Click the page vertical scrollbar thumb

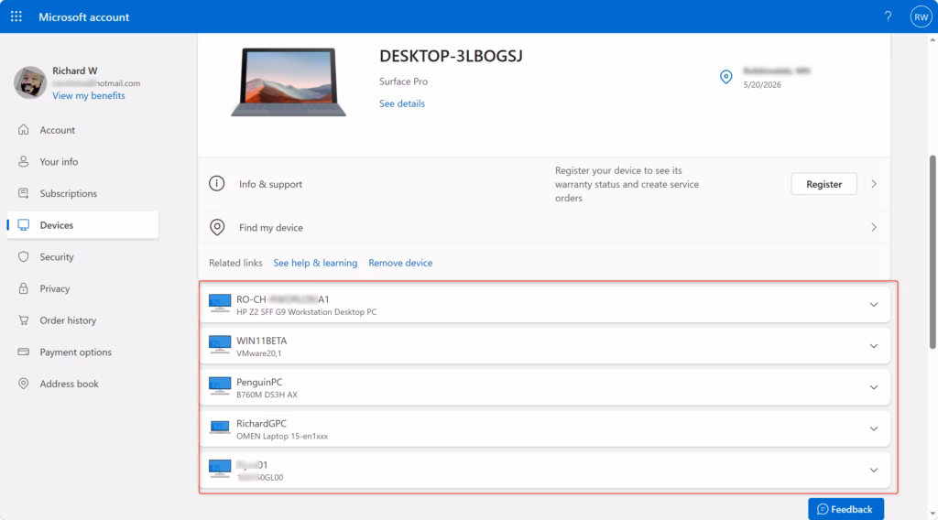[x=932, y=251]
